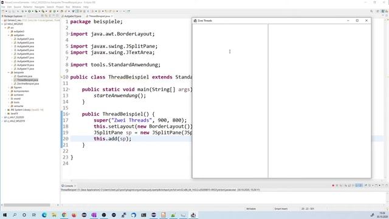Expand the figuren package

[9, 88]
